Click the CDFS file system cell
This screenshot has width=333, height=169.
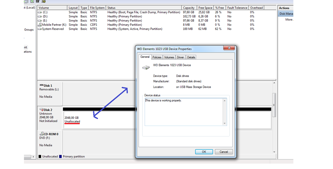pyautogui.click(x=94, y=25)
